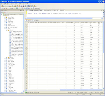Click the column icon beside FIBER_ID
Screen dimensions: 105x96
click(x=10, y=56)
